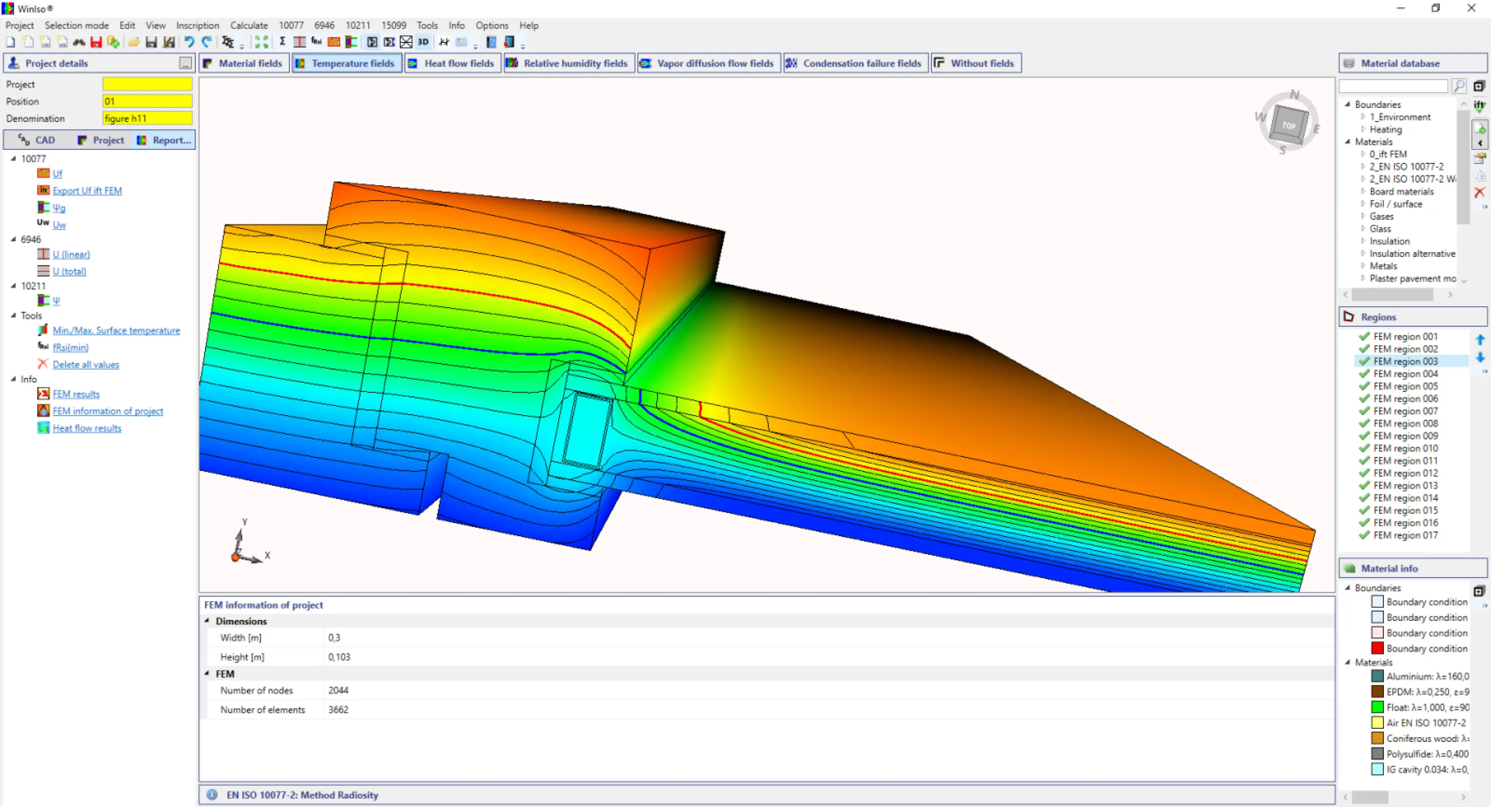The image size is (1491, 807).
Task: Click the fRsi toolbar icon
Action: pos(316,42)
